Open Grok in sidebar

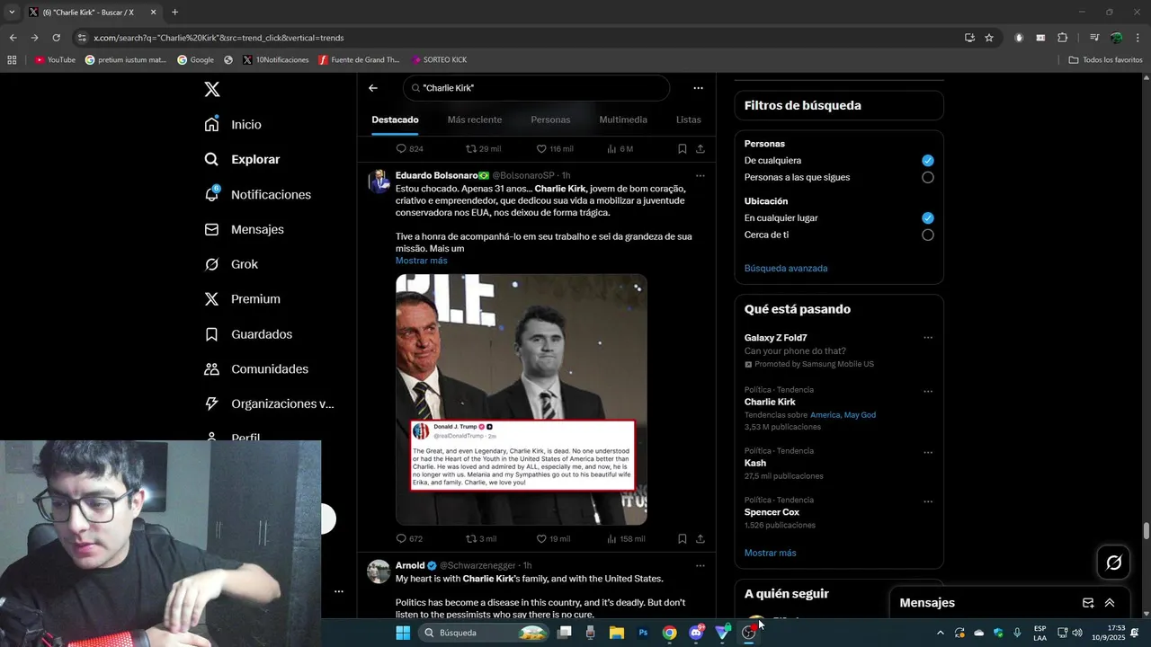(231, 264)
